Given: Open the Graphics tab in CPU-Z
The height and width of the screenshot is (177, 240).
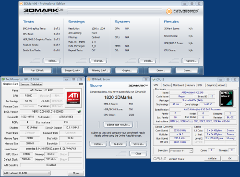Looking at the screenshot, I should 211,85.
